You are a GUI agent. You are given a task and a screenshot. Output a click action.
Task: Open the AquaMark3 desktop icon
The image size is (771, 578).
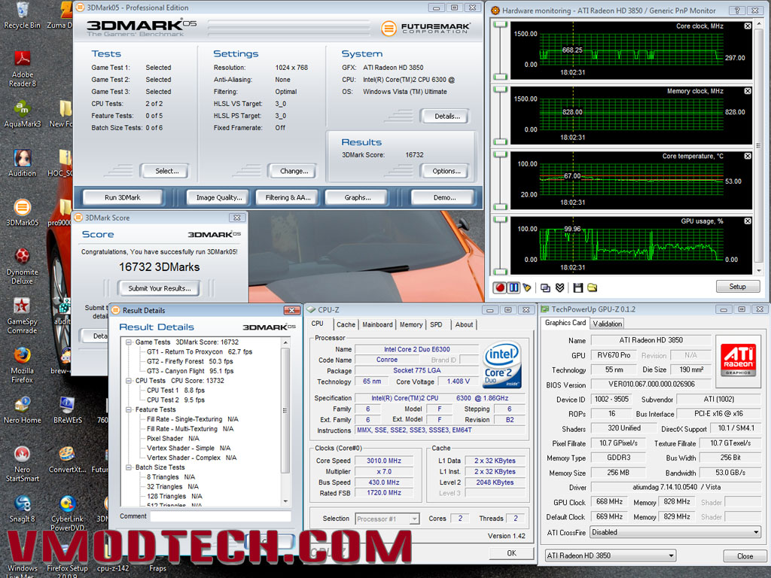[x=22, y=114]
